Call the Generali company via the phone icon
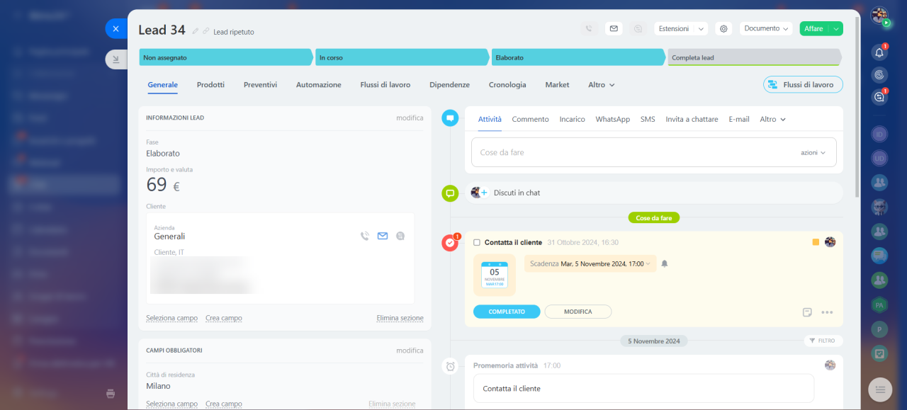907x410 pixels. coord(365,236)
